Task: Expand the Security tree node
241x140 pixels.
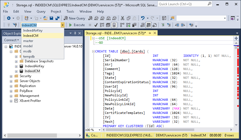Action: (11, 76)
